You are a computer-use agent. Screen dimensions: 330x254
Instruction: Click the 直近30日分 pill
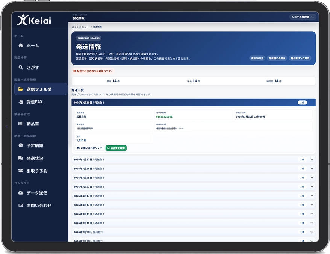tap(257, 58)
